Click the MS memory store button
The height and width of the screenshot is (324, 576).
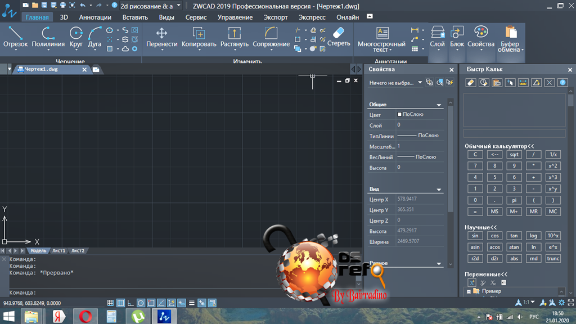494,211
